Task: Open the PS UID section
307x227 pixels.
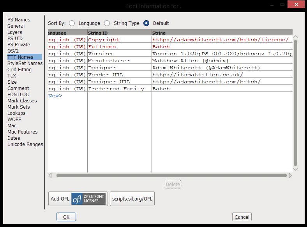Action: pyautogui.click(x=15, y=39)
